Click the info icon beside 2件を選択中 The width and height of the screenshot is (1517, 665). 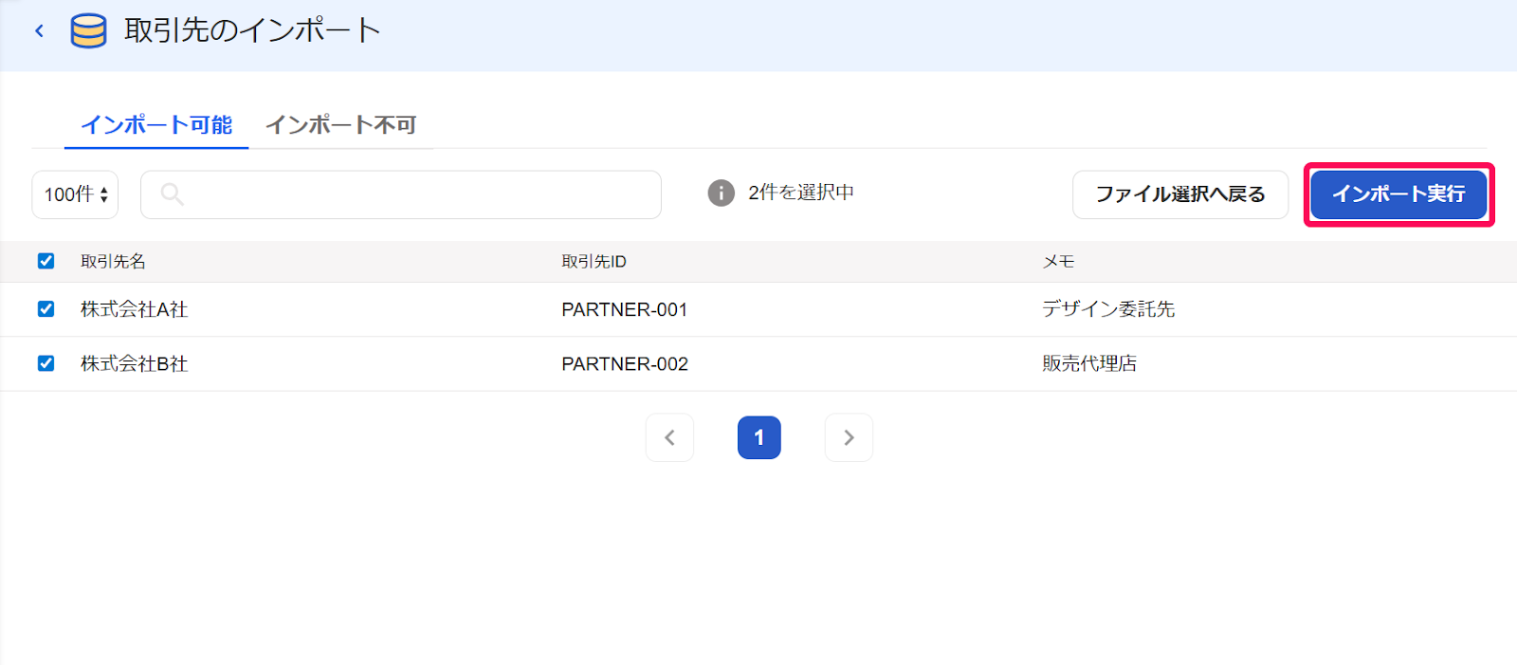click(x=721, y=194)
